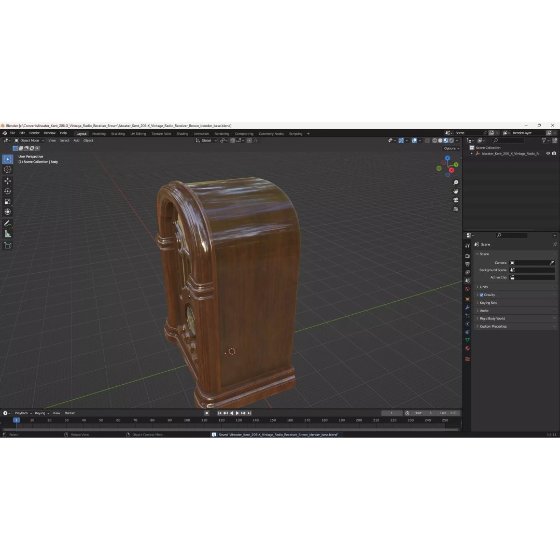Select the Annotate tool
The height and width of the screenshot is (560, 560).
pos(7,223)
